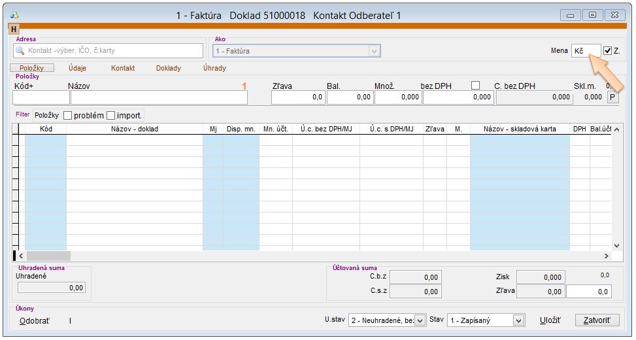Click the Uložiť button to save

(550, 320)
